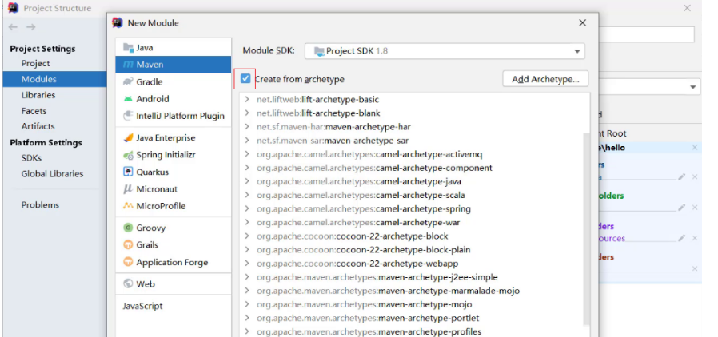Expand net.liftweb:lift-archetype-blank
The width and height of the screenshot is (718, 337).
[x=247, y=113]
